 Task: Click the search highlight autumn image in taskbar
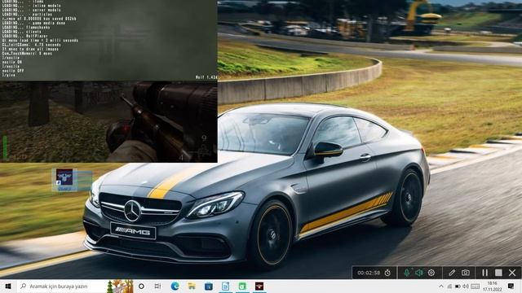coord(120,286)
